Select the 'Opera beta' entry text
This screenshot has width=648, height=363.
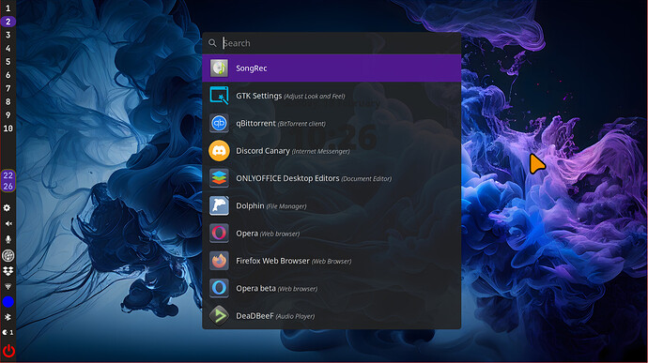pyautogui.click(x=255, y=288)
